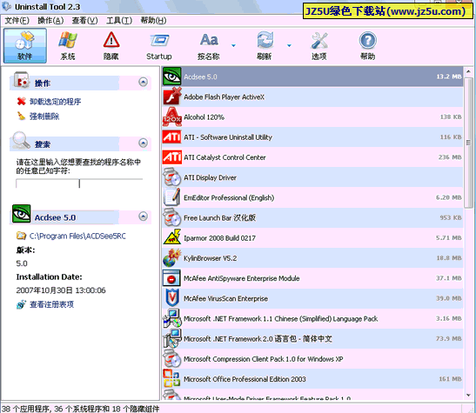
Task: Select the Free Launch Bar 汉化版 icon
Action: pyautogui.click(x=171, y=217)
